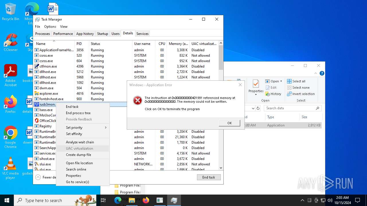Click History in Explorer ribbon
This screenshot has height=206, width=367.
click(273, 94)
